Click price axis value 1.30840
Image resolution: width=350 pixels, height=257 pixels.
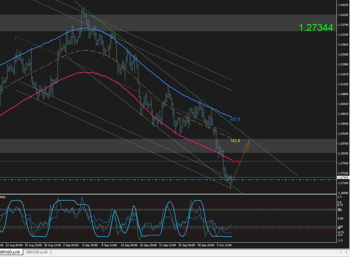pos(343,94)
